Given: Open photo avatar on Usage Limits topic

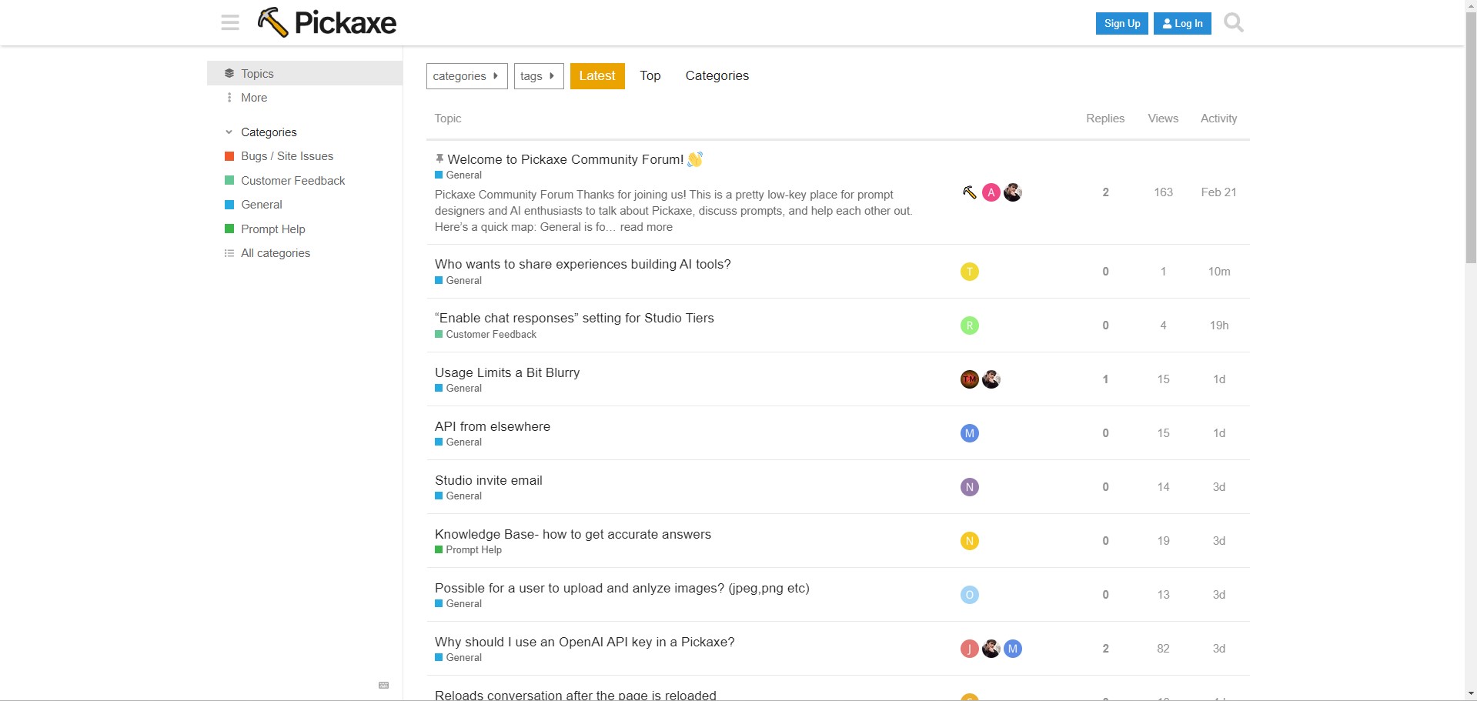Looking at the screenshot, I should click(991, 379).
